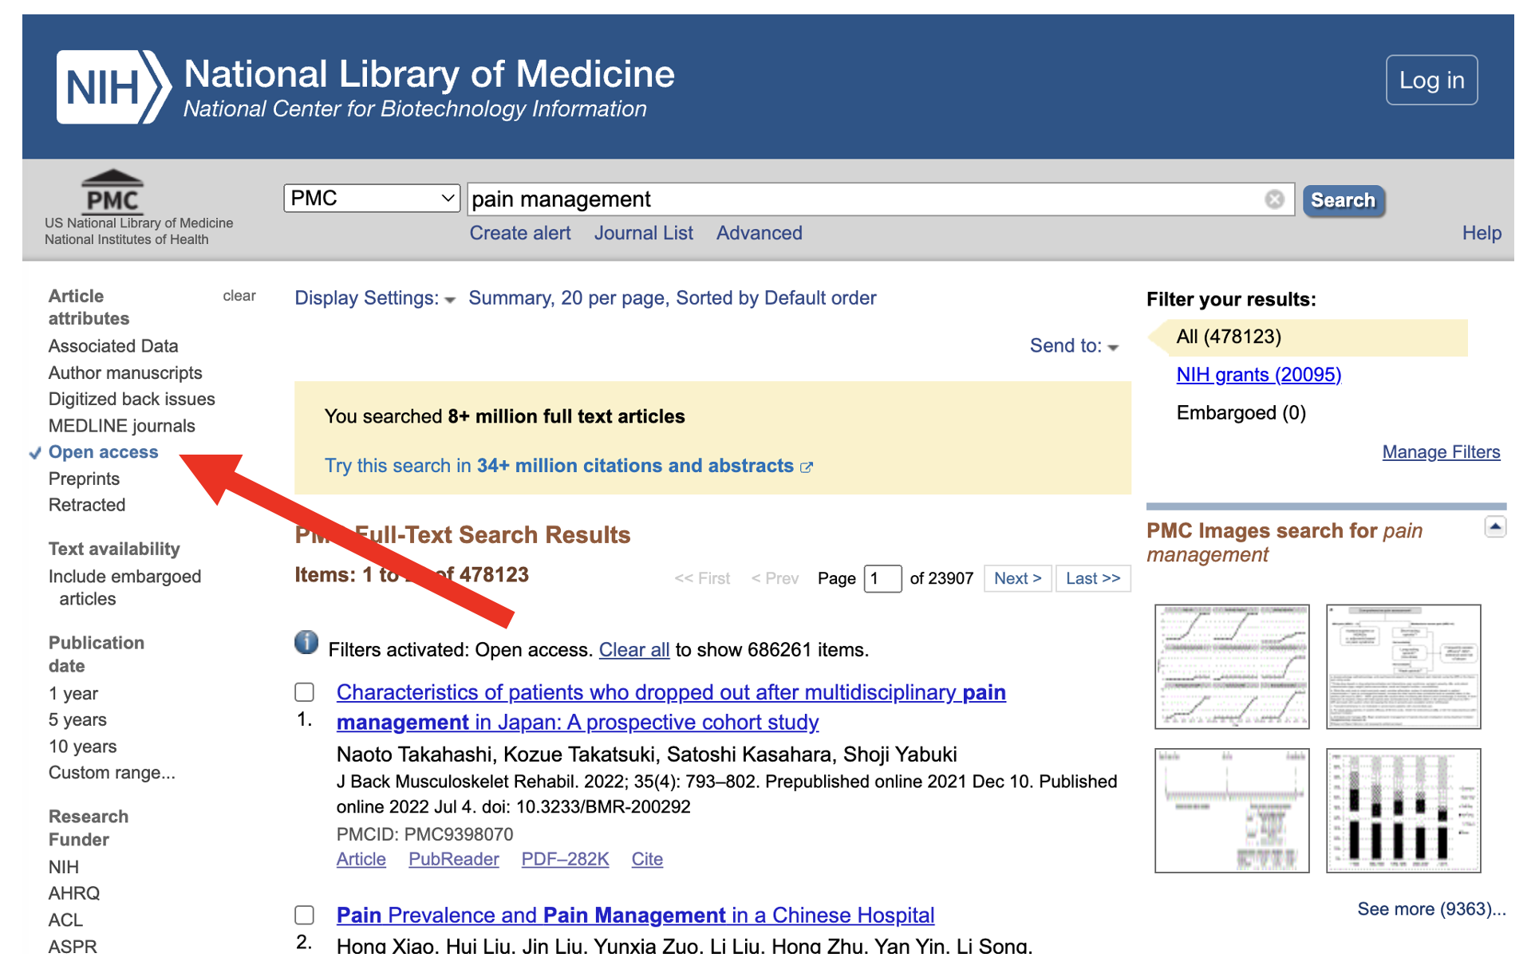This screenshot has width=1535, height=973.
Task: Go to Next results page
Action: pyautogui.click(x=1016, y=578)
